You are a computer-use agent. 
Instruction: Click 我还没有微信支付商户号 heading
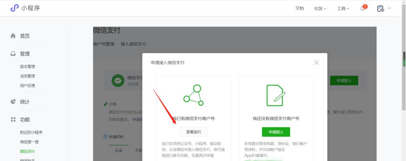(x=276, y=119)
